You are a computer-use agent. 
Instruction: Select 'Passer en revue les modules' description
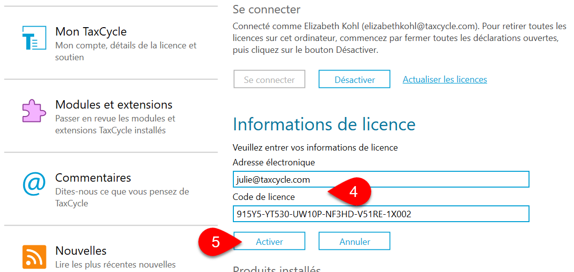[x=115, y=125]
